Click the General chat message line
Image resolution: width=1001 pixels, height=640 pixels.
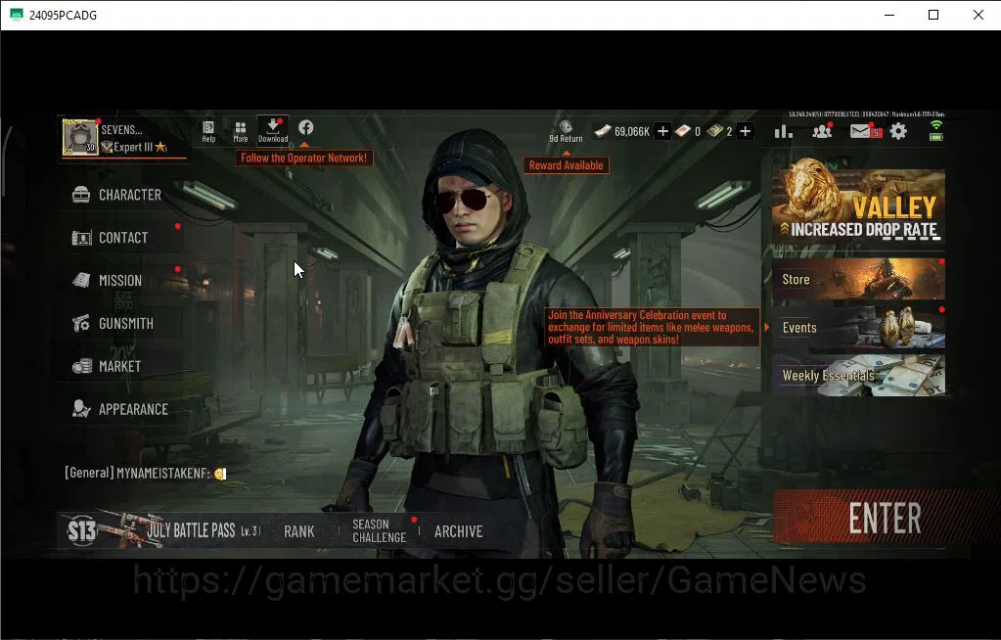point(146,474)
